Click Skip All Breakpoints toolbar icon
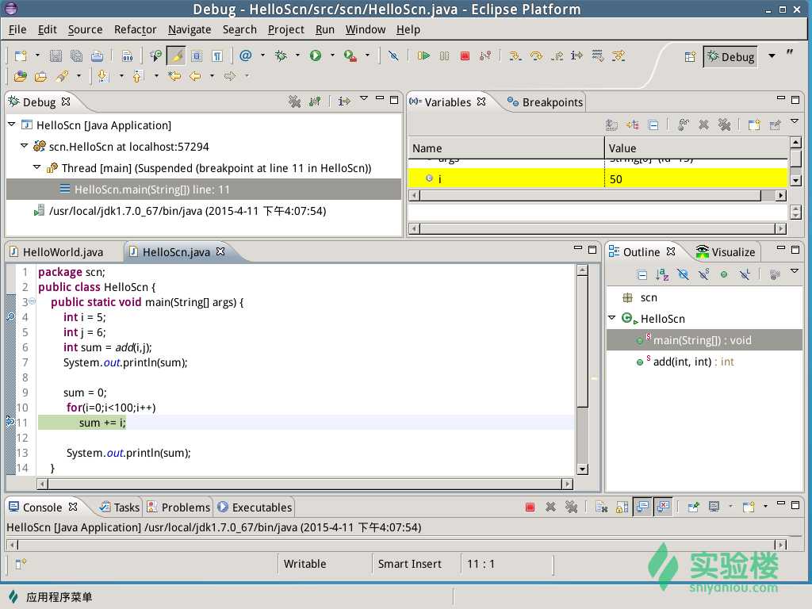 click(x=393, y=56)
